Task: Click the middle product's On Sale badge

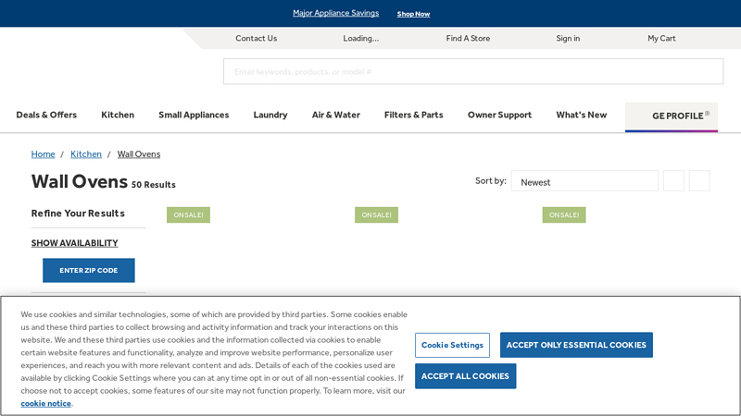Action: [376, 214]
